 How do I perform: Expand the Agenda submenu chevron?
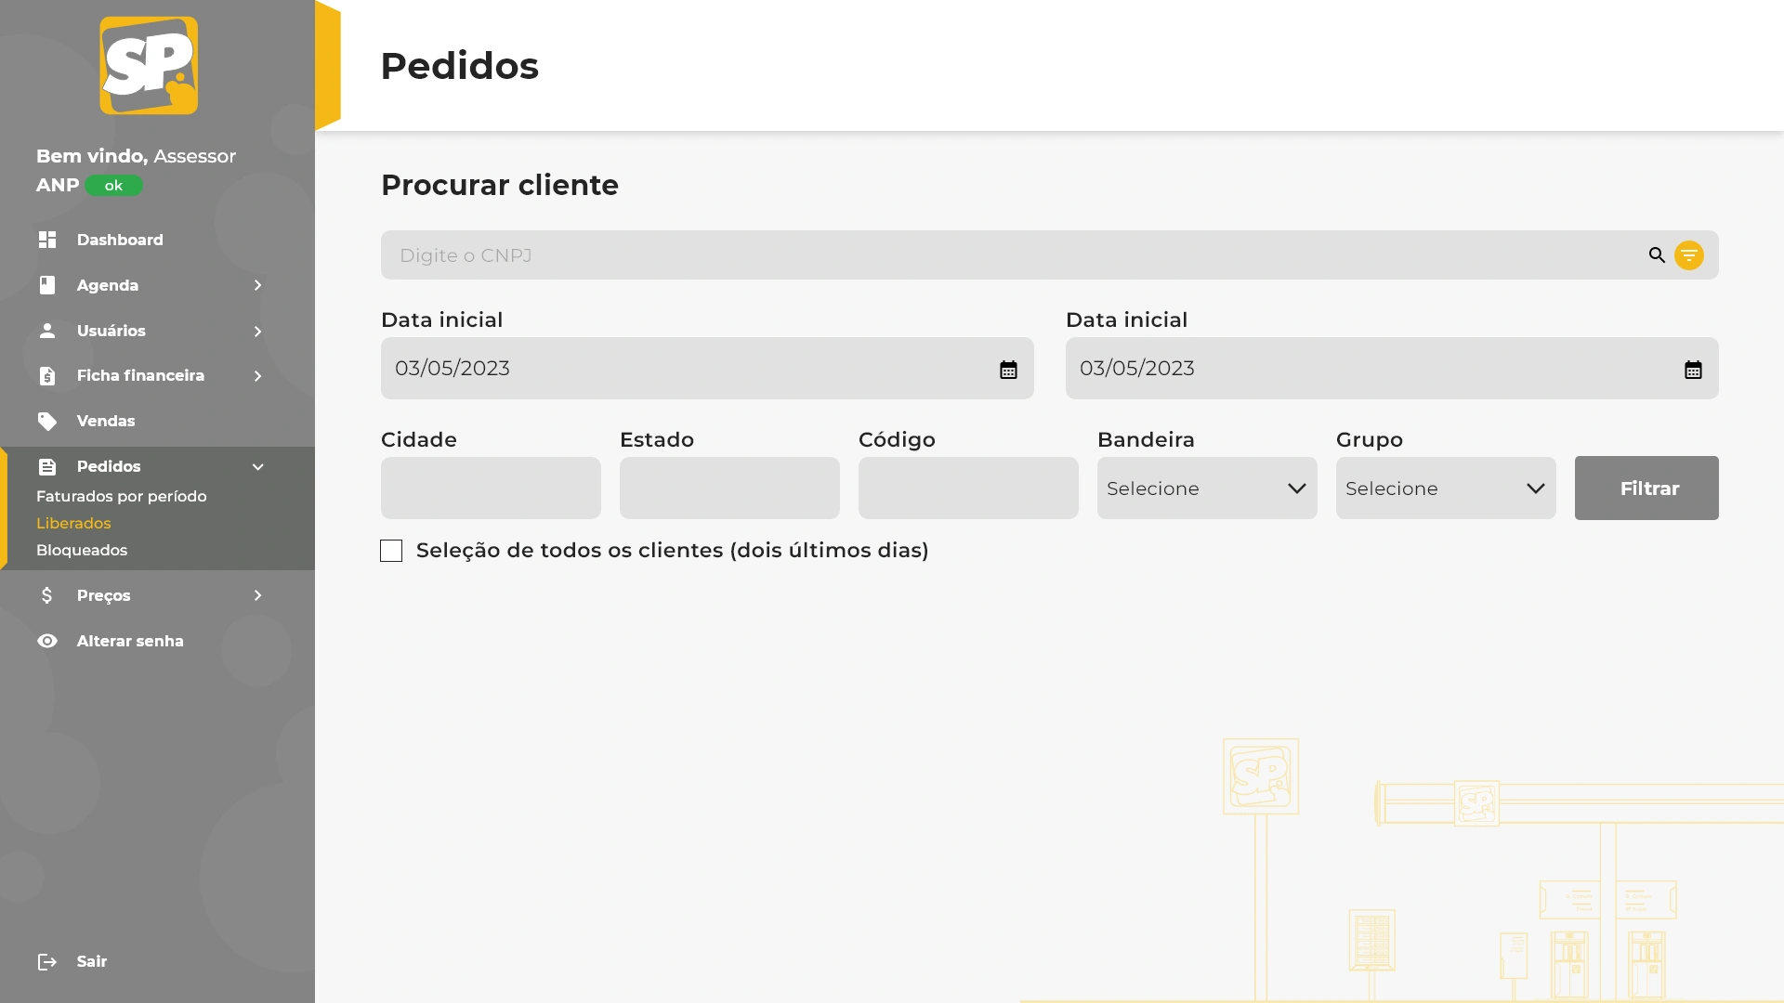[x=257, y=286]
